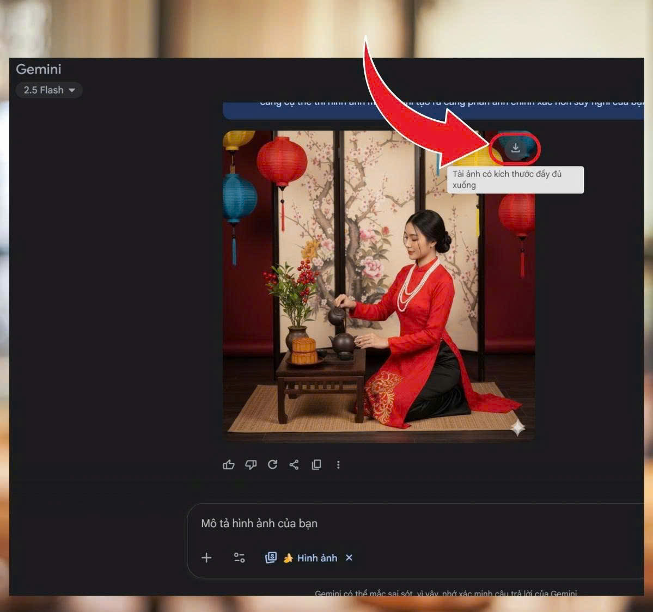Give the response a thumbs up
The height and width of the screenshot is (612, 653).
pos(229,464)
